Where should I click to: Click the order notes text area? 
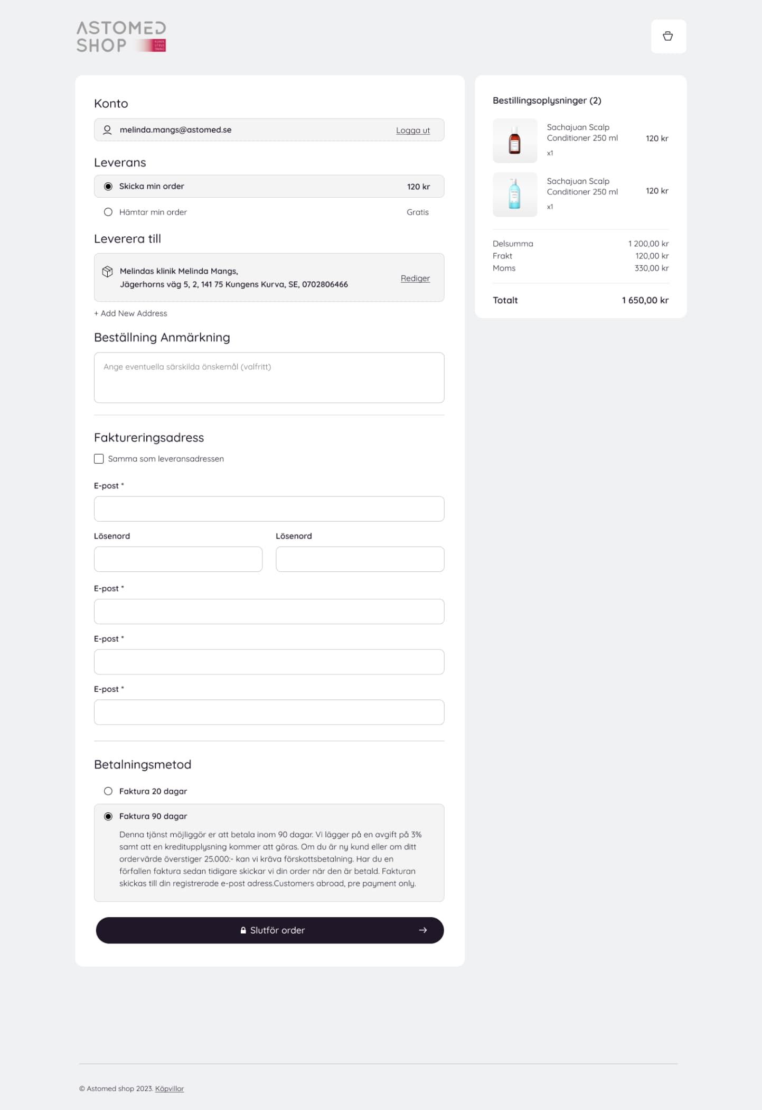269,377
